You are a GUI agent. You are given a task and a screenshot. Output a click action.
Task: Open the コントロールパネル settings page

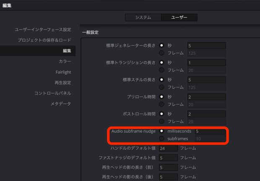pos(52,93)
